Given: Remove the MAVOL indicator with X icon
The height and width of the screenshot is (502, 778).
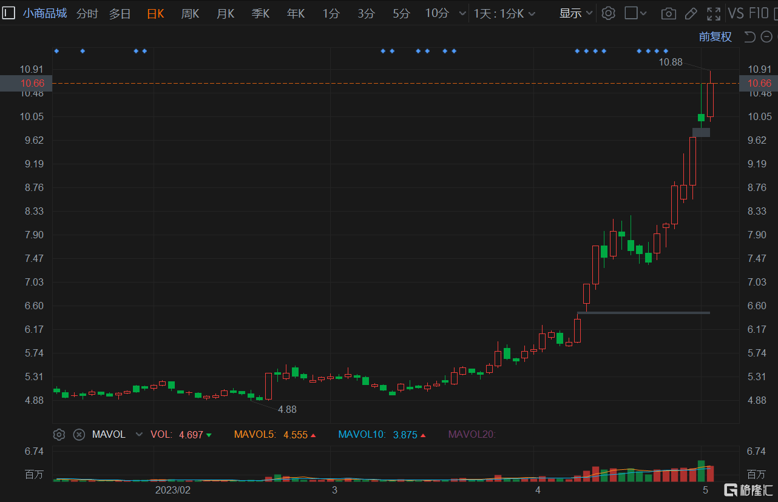Looking at the screenshot, I should click(79, 434).
